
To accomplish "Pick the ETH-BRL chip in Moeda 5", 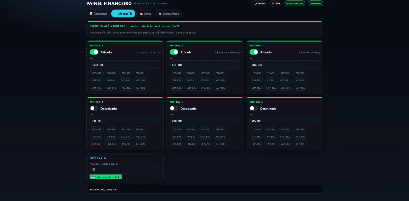I will point(220,129).
